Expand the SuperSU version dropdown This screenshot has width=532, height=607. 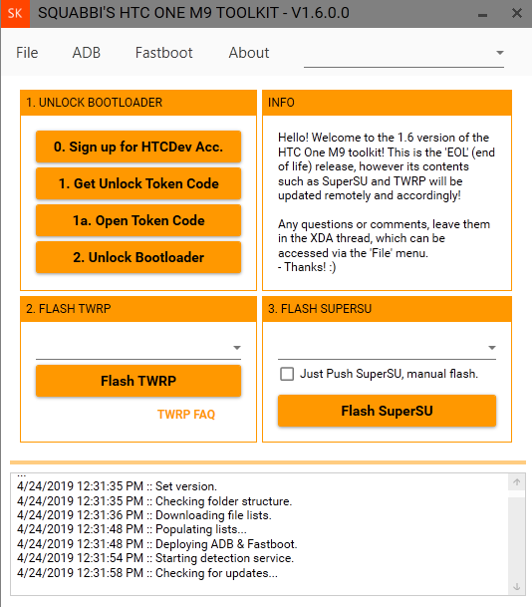click(x=387, y=348)
